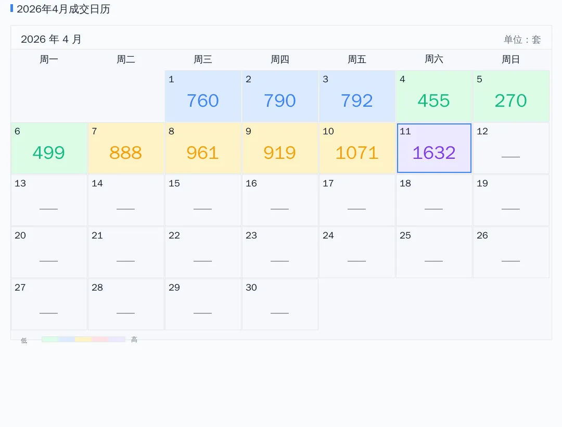Choose April 7 cell showing 888
The width and height of the screenshot is (562, 427).
[x=126, y=148]
